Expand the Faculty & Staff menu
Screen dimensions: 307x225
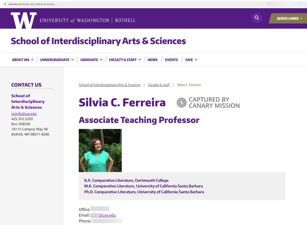[125, 60]
